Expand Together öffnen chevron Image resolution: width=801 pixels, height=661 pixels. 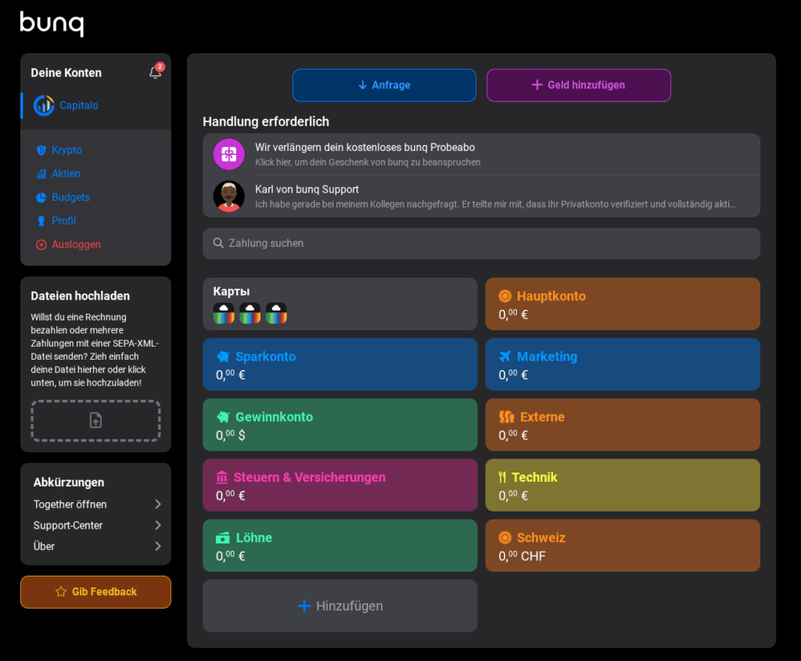click(158, 505)
